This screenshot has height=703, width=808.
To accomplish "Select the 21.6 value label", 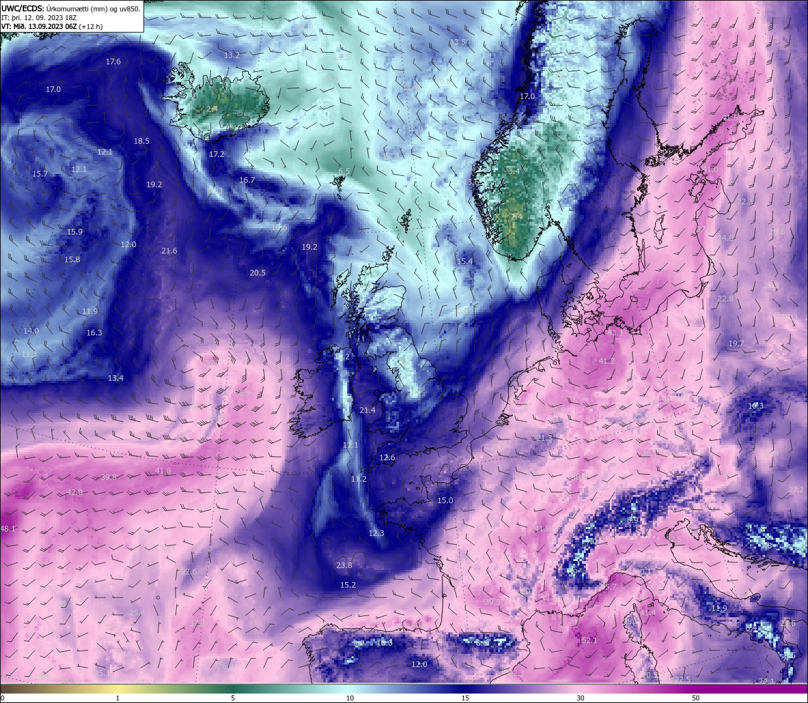I will tap(169, 251).
